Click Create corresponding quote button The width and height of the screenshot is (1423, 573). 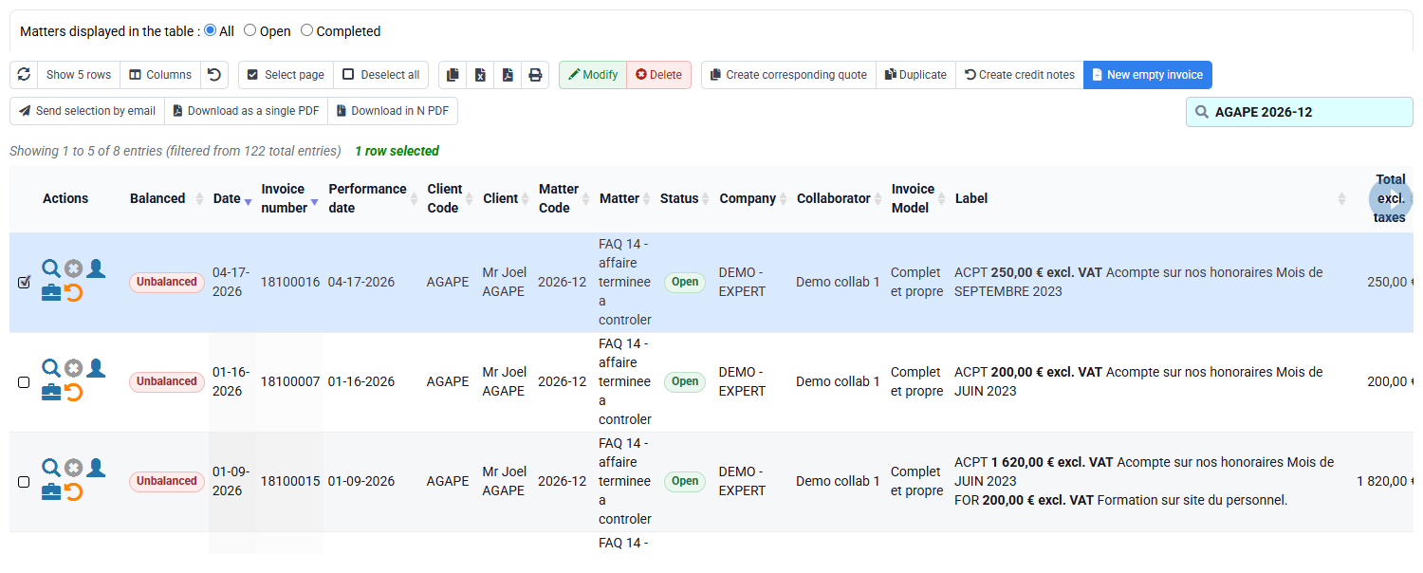[x=788, y=75]
